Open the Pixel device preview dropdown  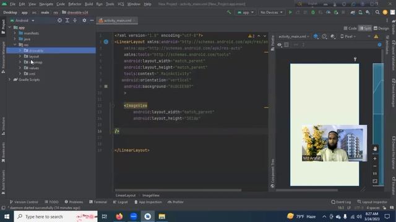(x=348, y=36)
